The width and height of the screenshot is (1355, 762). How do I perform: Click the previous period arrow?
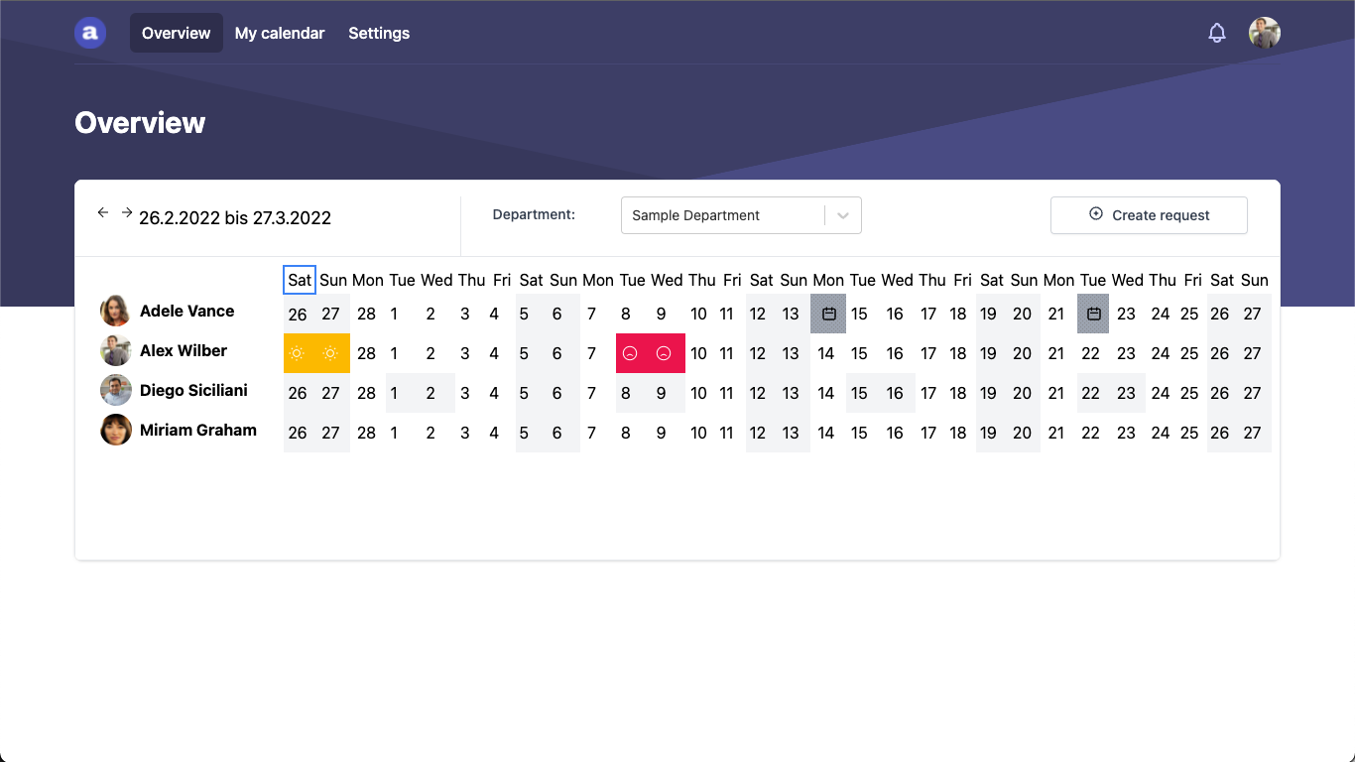coord(103,212)
